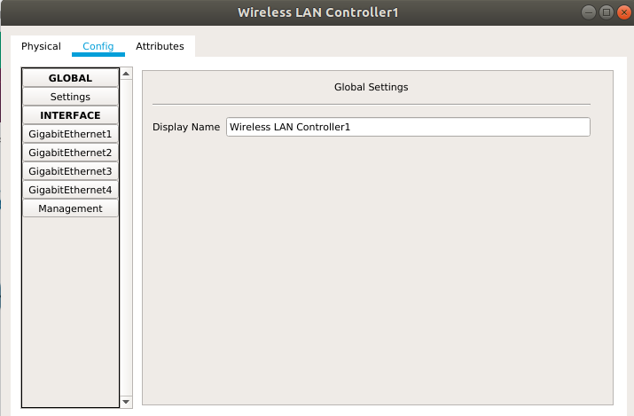Click the sidebar scroll down arrow
634x416 pixels.
pos(126,402)
